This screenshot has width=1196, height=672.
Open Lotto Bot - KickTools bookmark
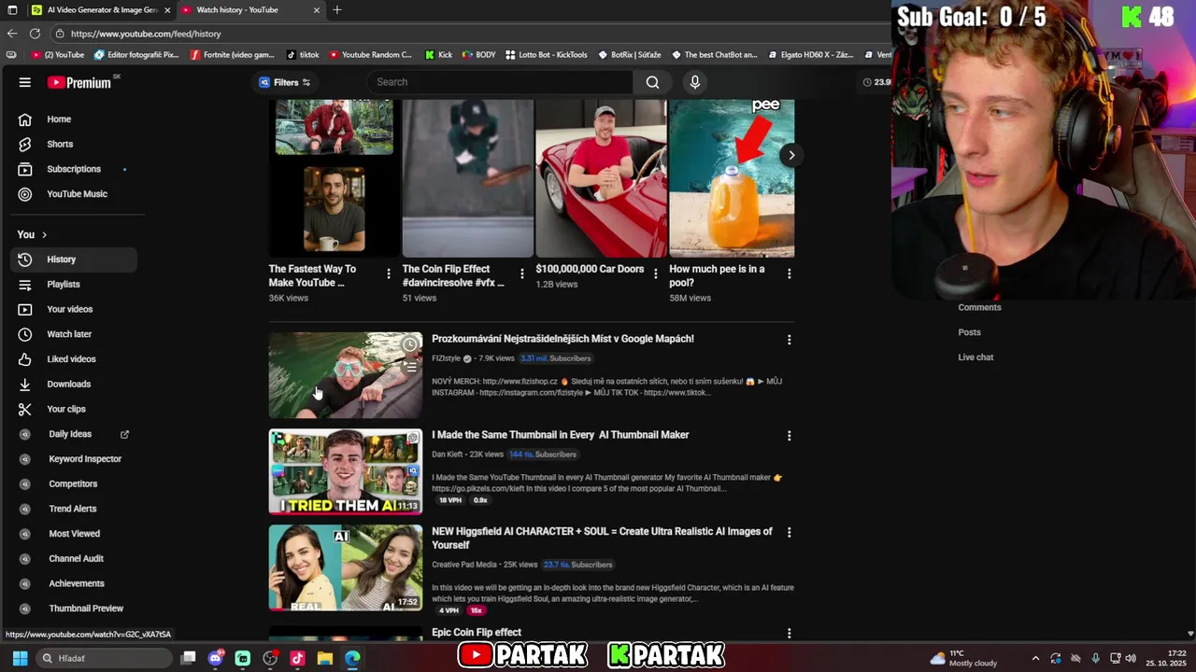(547, 55)
